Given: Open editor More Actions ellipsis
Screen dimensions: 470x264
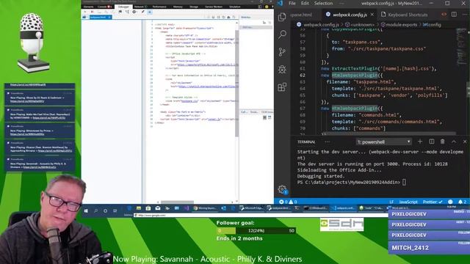Looking at the screenshot, I should 466,15.
